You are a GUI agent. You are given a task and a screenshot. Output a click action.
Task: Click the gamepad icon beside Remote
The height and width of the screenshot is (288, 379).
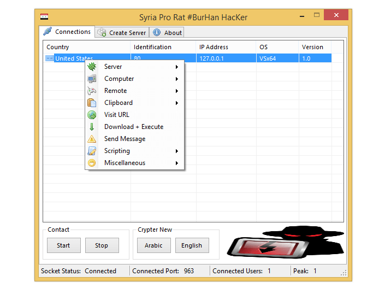tap(92, 91)
